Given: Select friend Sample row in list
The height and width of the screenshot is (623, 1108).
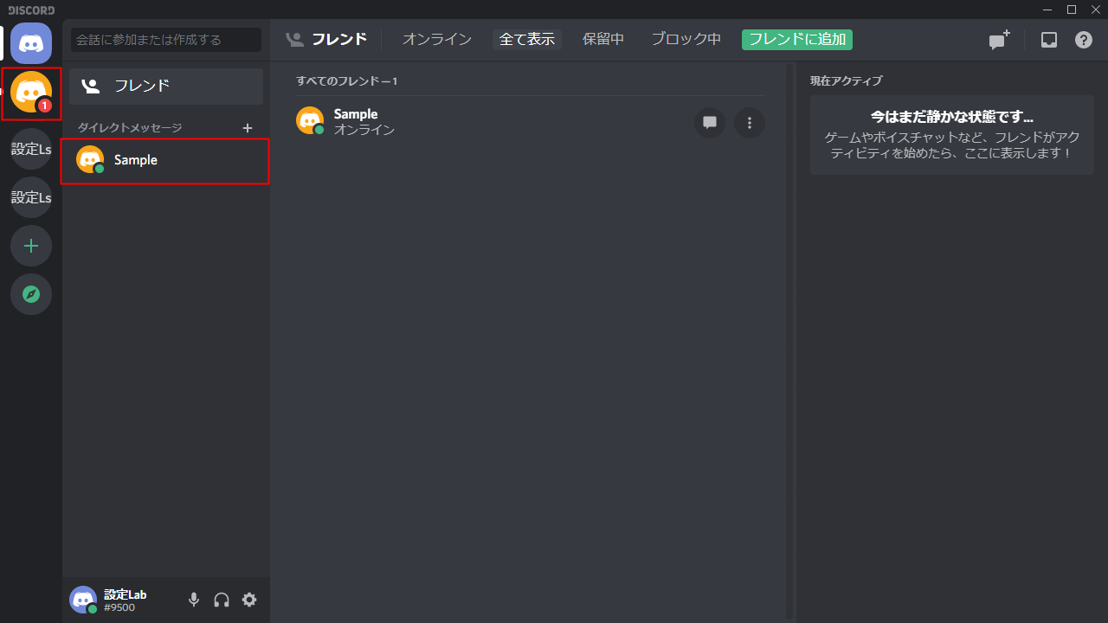Looking at the screenshot, I should tap(530, 122).
